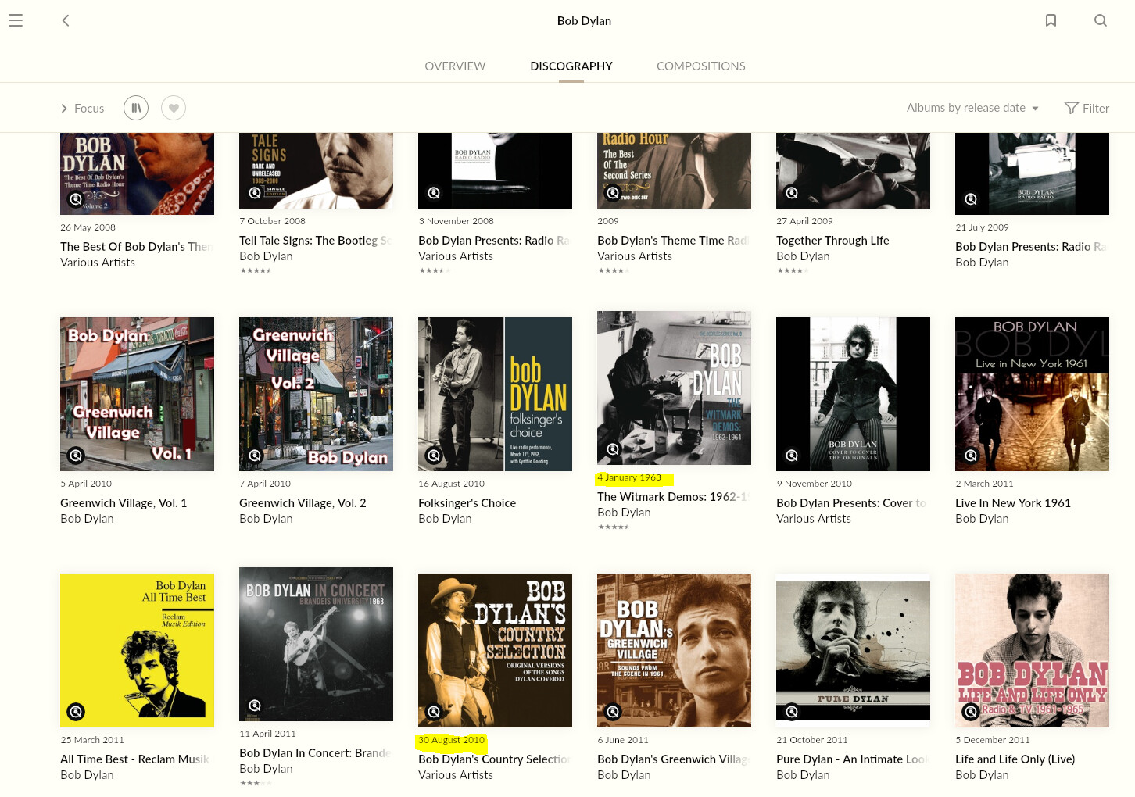Image resolution: width=1135 pixels, height=797 pixels.
Task: Click the date 21 October 2011
Action: (x=812, y=740)
